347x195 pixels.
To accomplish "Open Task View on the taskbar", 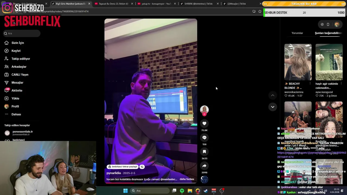I will pyautogui.click(x=174, y=191).
